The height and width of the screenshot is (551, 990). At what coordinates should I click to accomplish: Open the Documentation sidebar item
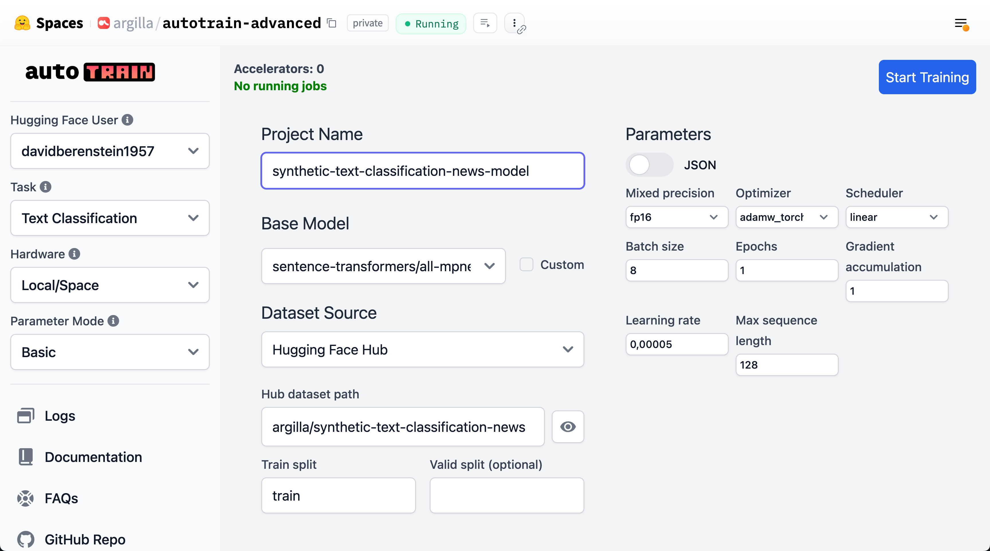click(x=93, y=457)
